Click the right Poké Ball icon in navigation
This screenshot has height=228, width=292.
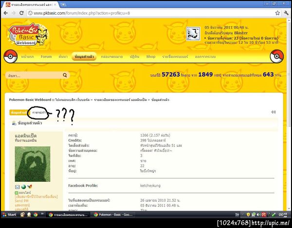tap(277, 56)
